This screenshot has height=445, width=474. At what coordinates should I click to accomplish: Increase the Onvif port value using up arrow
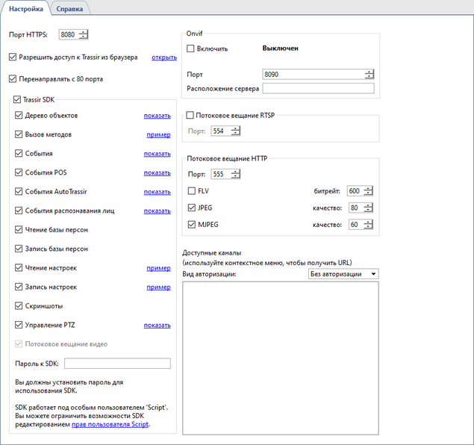coord(369,72)
